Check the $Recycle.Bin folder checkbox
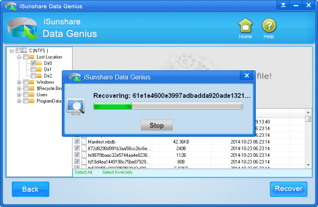Screen dimensions: 318x207 coord(26,88)
